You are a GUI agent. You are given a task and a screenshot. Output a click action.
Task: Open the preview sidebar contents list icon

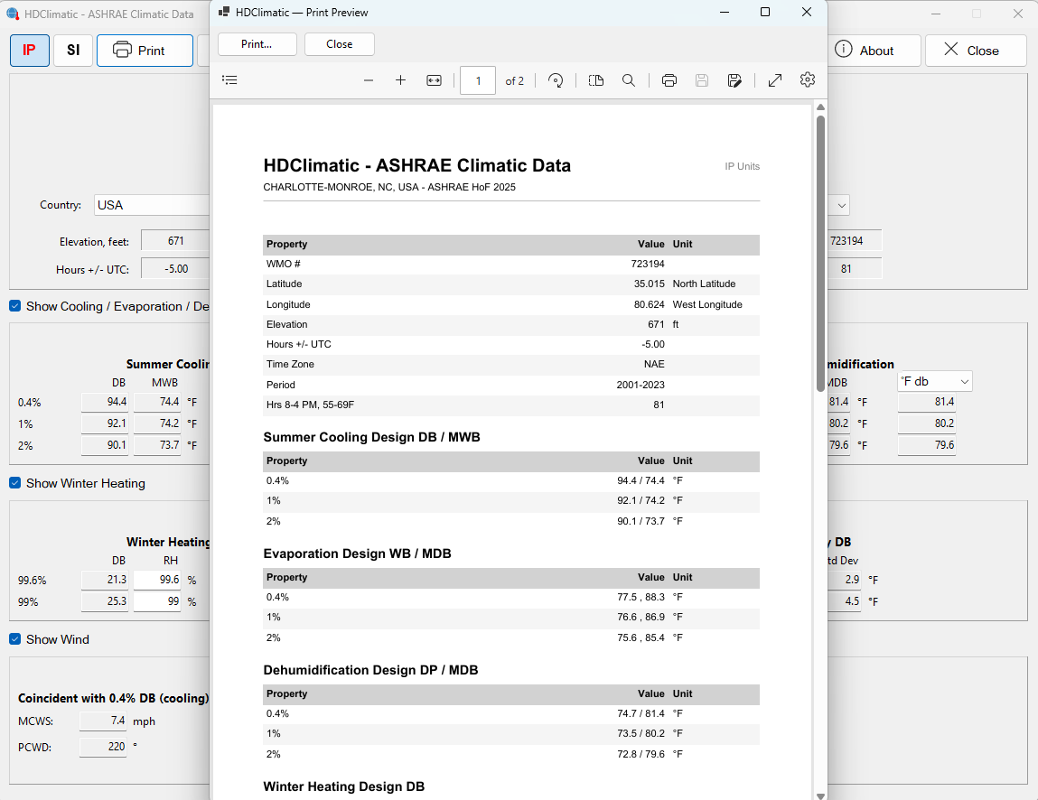coord(229,80)
